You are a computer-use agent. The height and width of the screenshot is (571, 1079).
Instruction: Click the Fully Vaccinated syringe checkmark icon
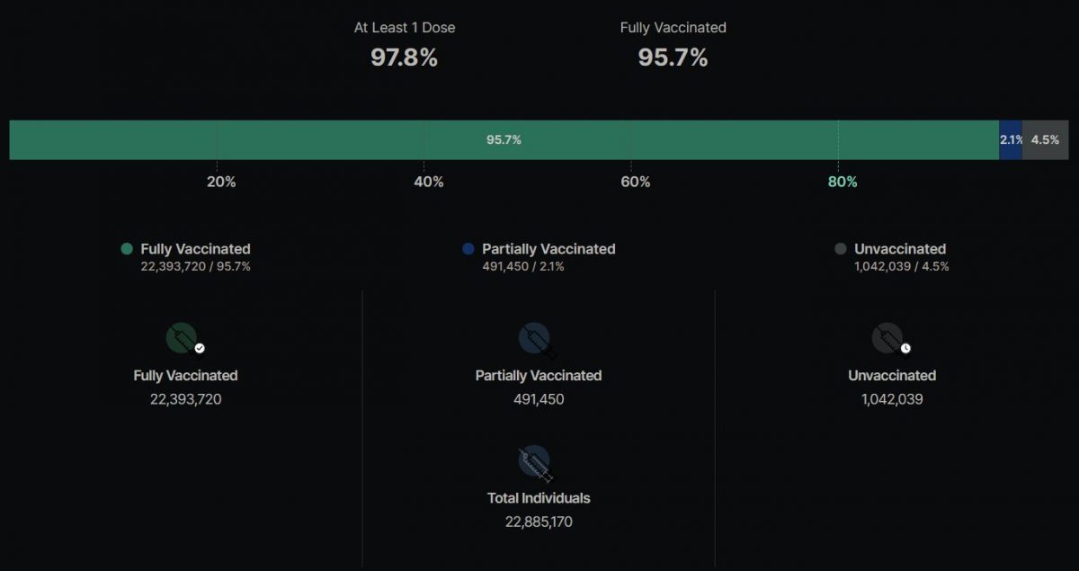point(185,339)
